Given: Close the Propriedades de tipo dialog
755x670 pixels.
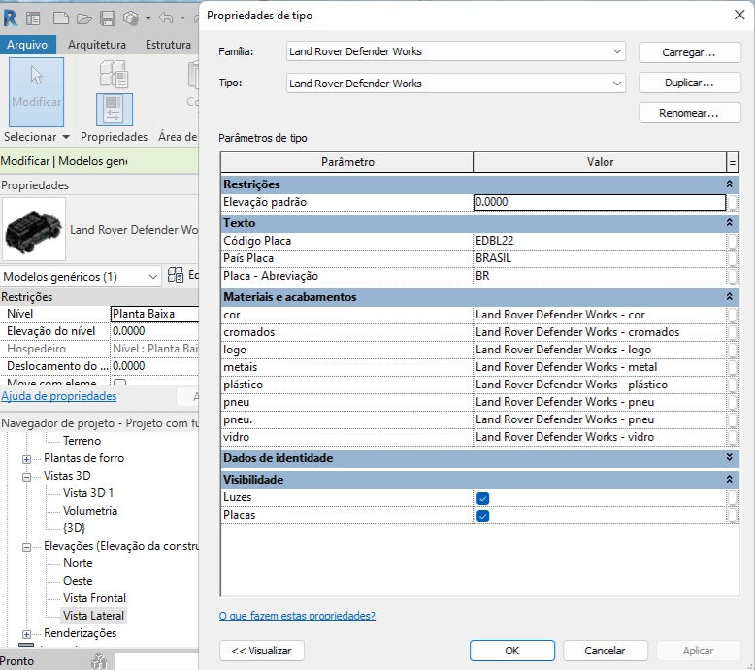Looking at the screenshot, I should [x=739, y=15].
